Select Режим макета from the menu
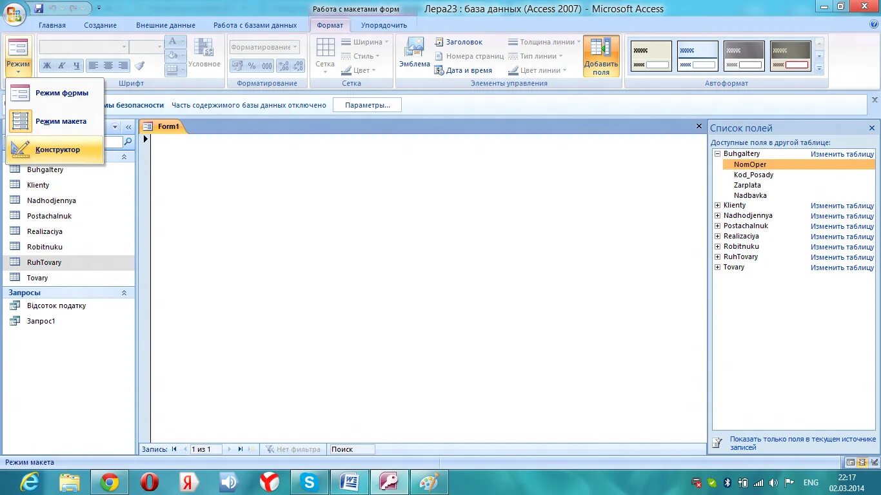Screen dimensions: 881x495 tap(55, 121)
